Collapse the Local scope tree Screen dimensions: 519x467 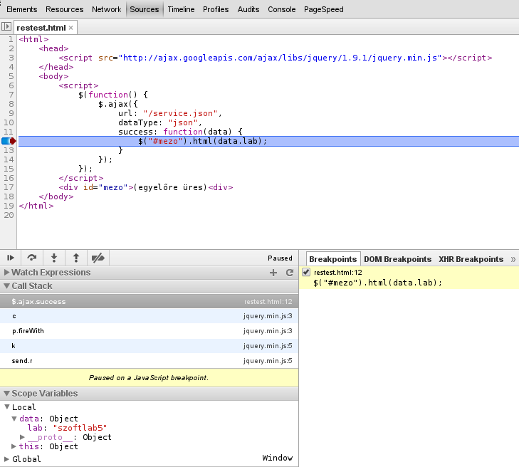7,406
